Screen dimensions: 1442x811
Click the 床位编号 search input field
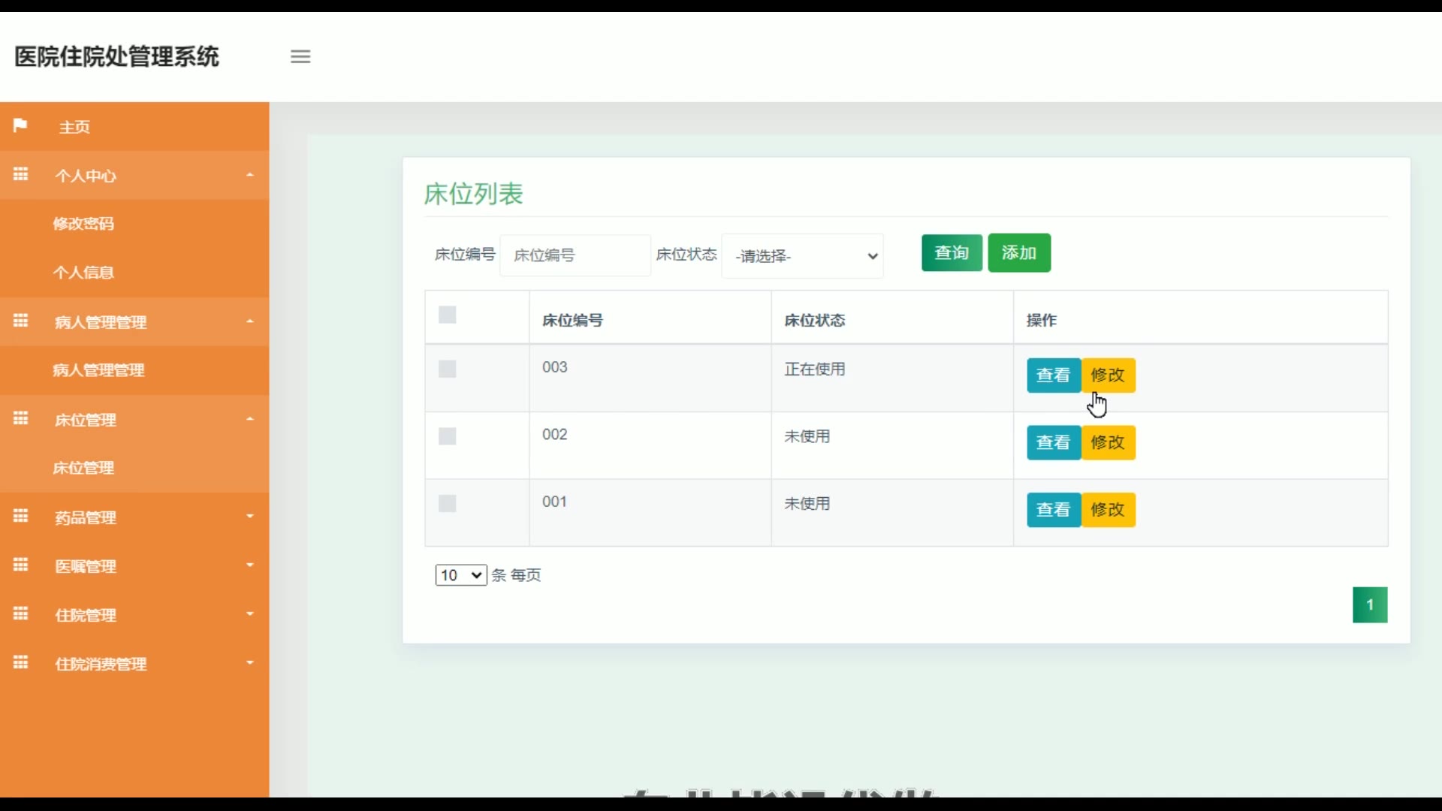pyautogui.click(x=575, y=255)
